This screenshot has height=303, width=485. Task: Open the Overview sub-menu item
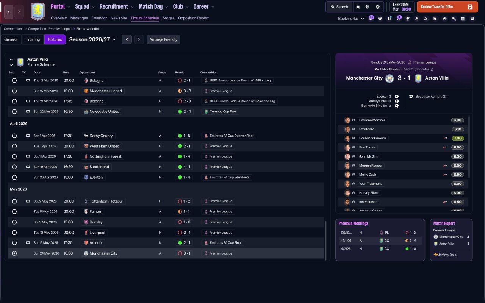point(59,18)
